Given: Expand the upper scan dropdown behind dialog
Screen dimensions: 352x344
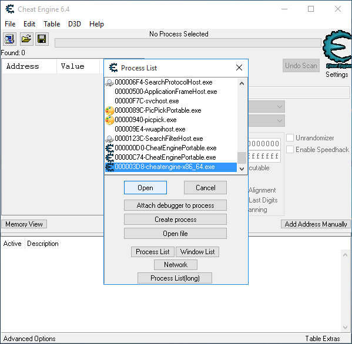Looking at the screenshot, I should tap(279, 106).
